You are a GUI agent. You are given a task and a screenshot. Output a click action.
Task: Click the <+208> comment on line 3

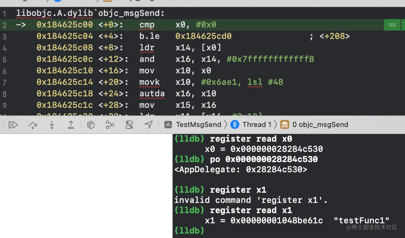[x=335, y=36]
